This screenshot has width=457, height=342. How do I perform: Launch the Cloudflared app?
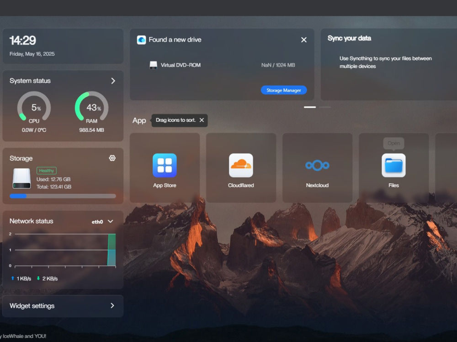pos(241,165)
